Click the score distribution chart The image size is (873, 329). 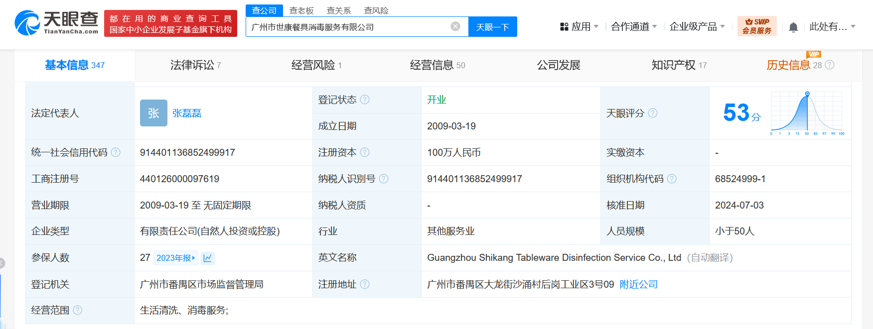[x=807, y=113]
